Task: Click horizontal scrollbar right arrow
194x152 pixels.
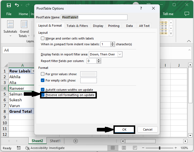Action: coord(185,141)
